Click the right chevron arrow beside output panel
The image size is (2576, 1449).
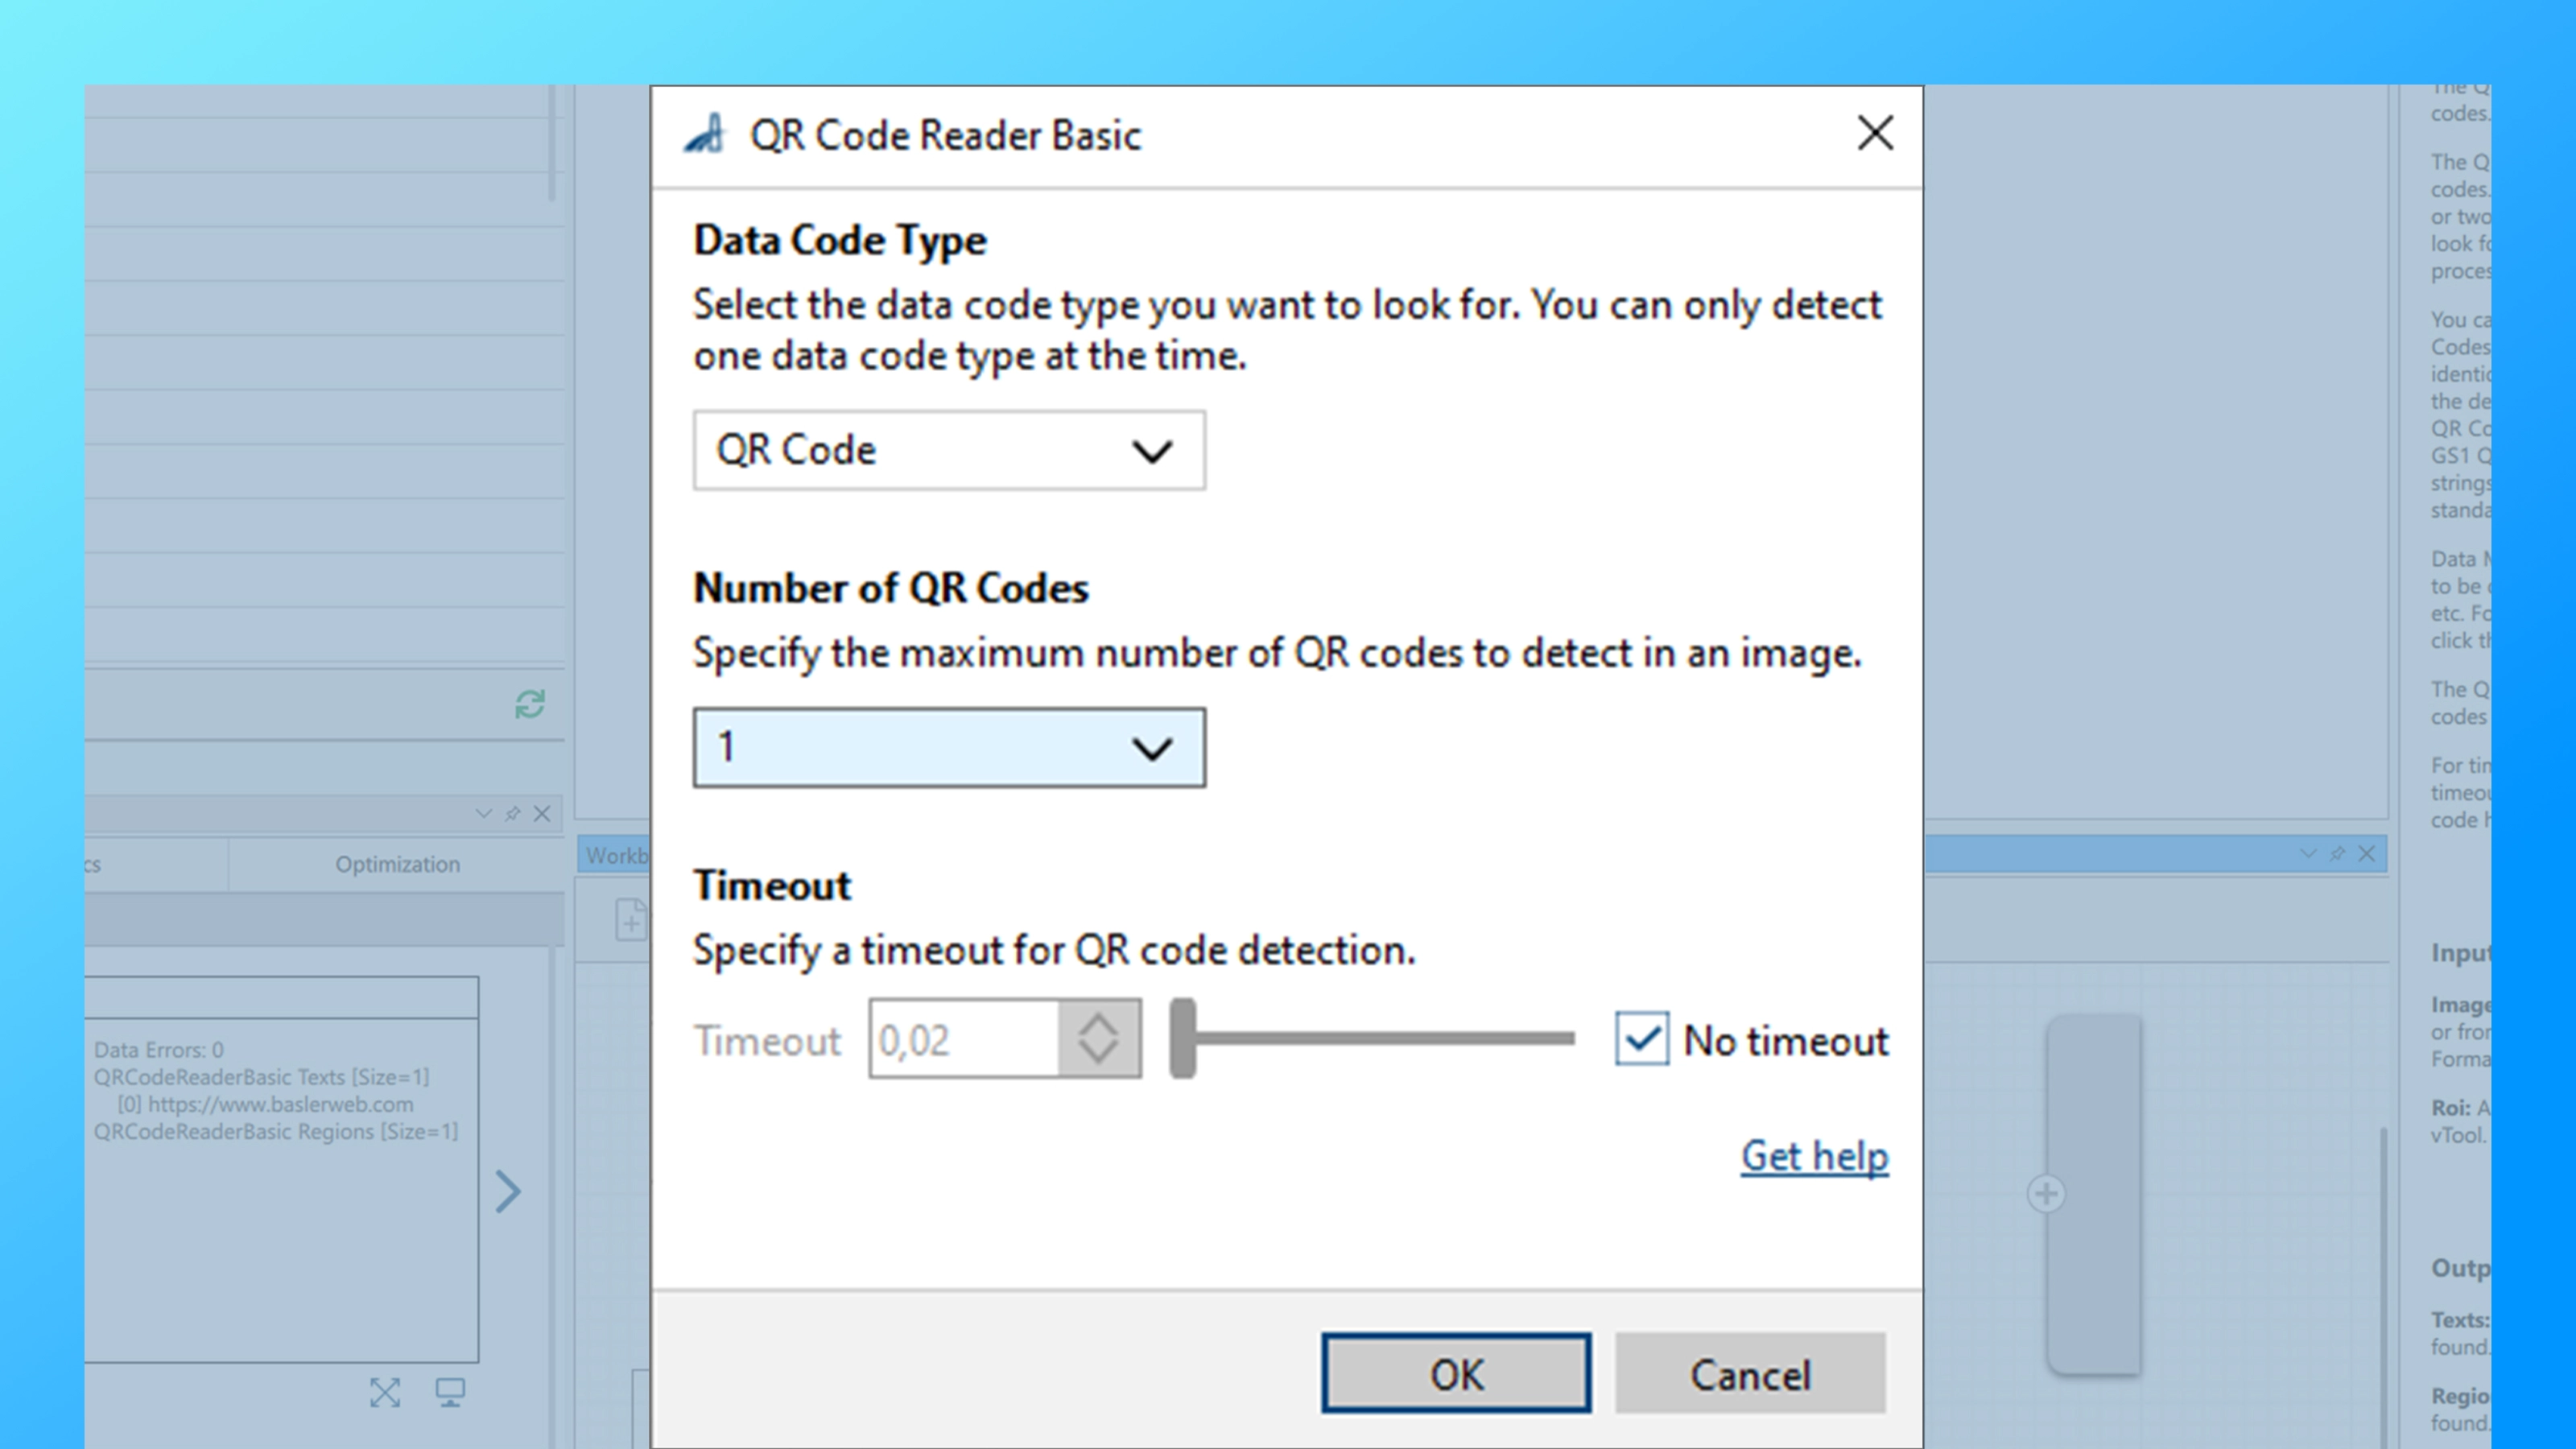pos(508,1191)
